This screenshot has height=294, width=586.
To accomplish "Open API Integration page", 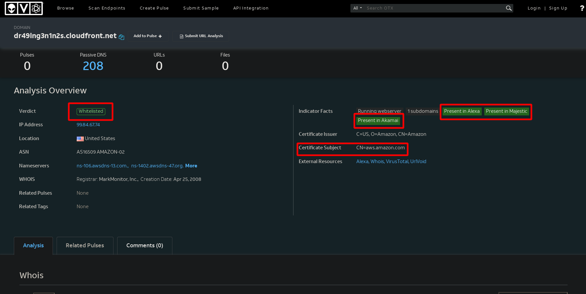I will click(x=251, y=8).
